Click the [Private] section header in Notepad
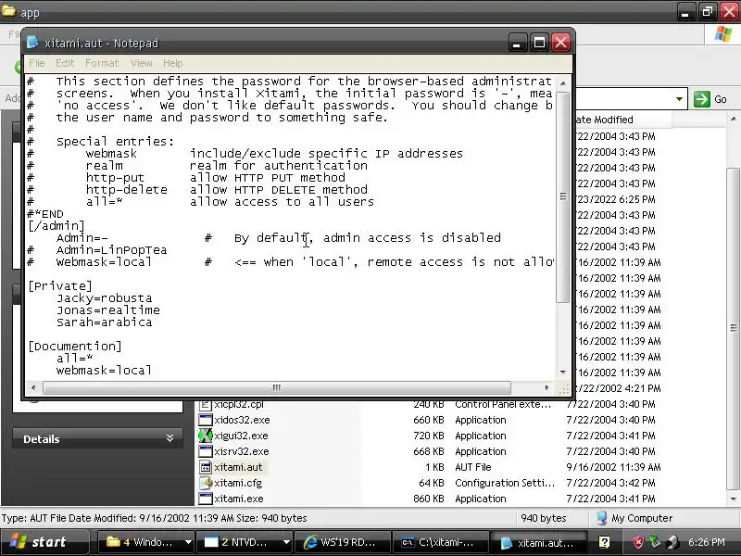 [x=60, y=286]
